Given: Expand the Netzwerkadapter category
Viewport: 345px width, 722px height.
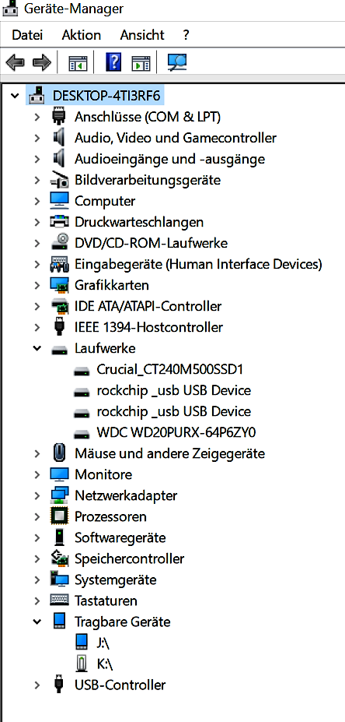Looking at the screenshot, I should click(37, 496).
